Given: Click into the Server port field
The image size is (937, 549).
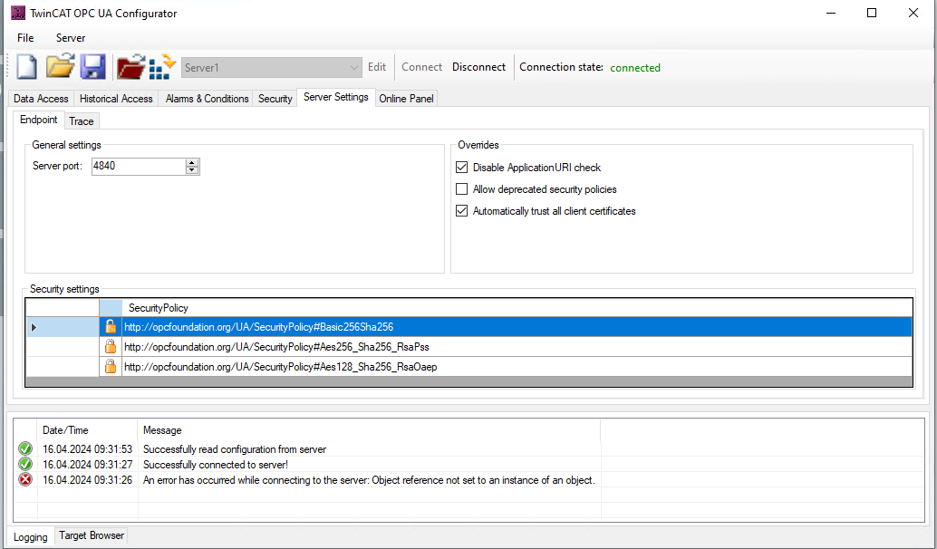Looking at the screenshot, I should click(138, 167).
